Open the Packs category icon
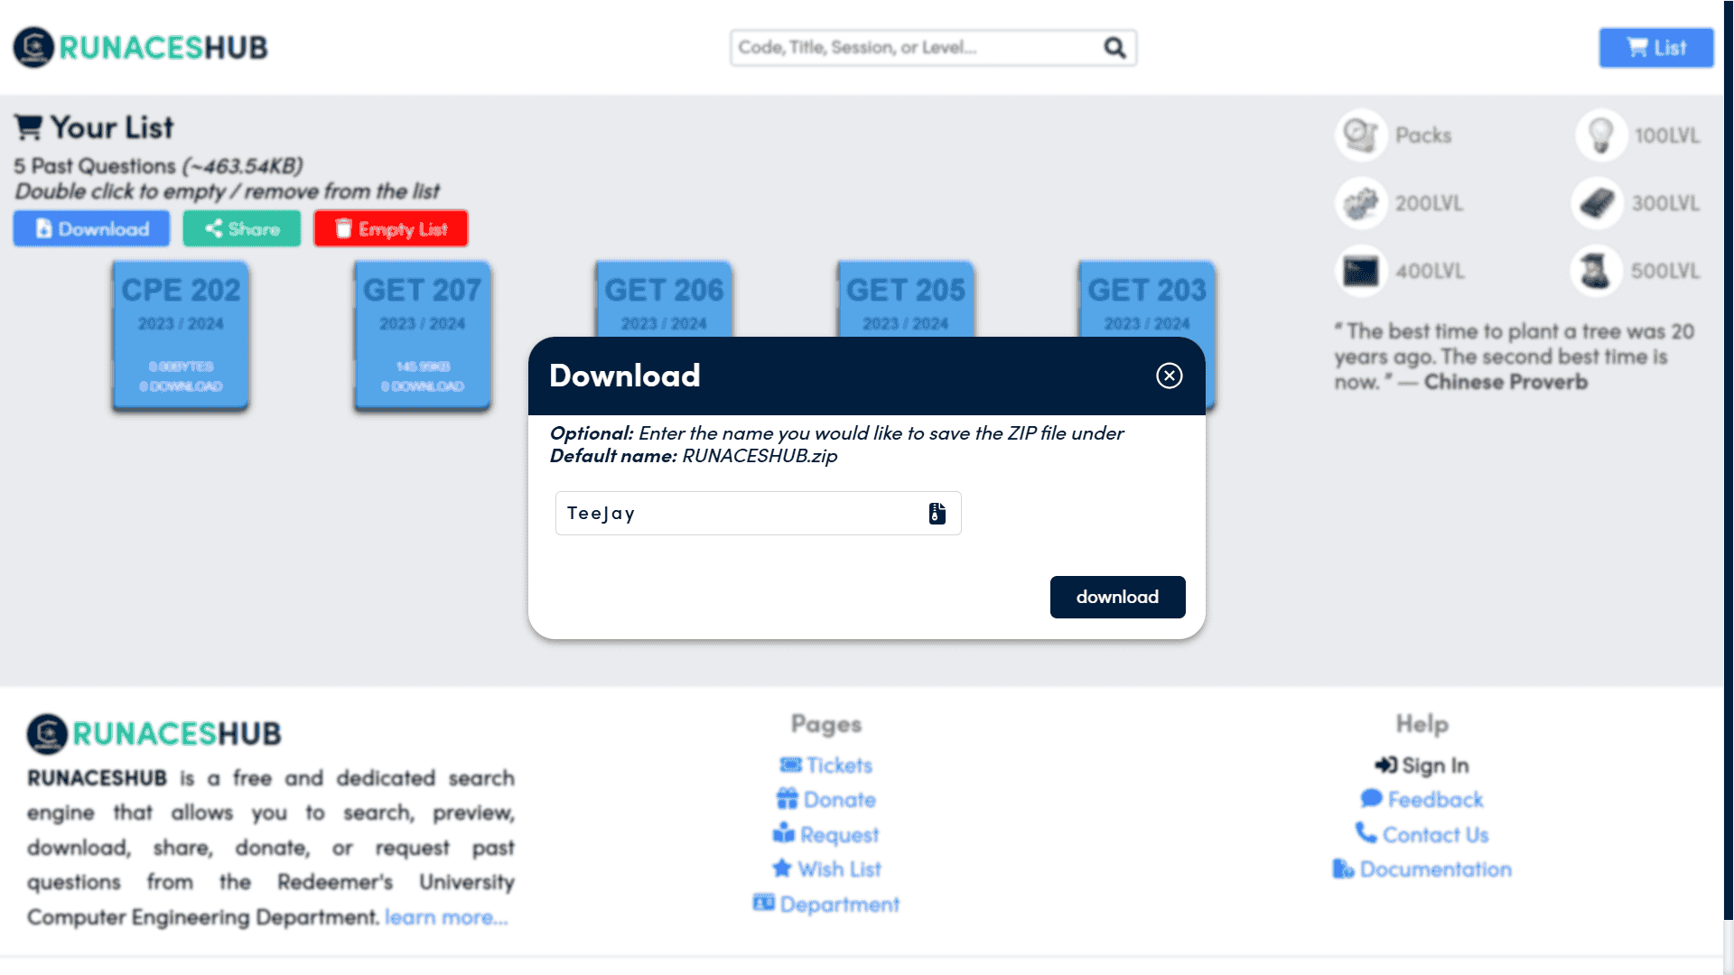The height and width of the screenshot is (975, 1734). click(x=1361, y=135)
